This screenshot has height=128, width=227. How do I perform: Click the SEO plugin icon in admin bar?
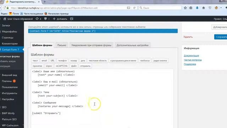tap(72, 19)
